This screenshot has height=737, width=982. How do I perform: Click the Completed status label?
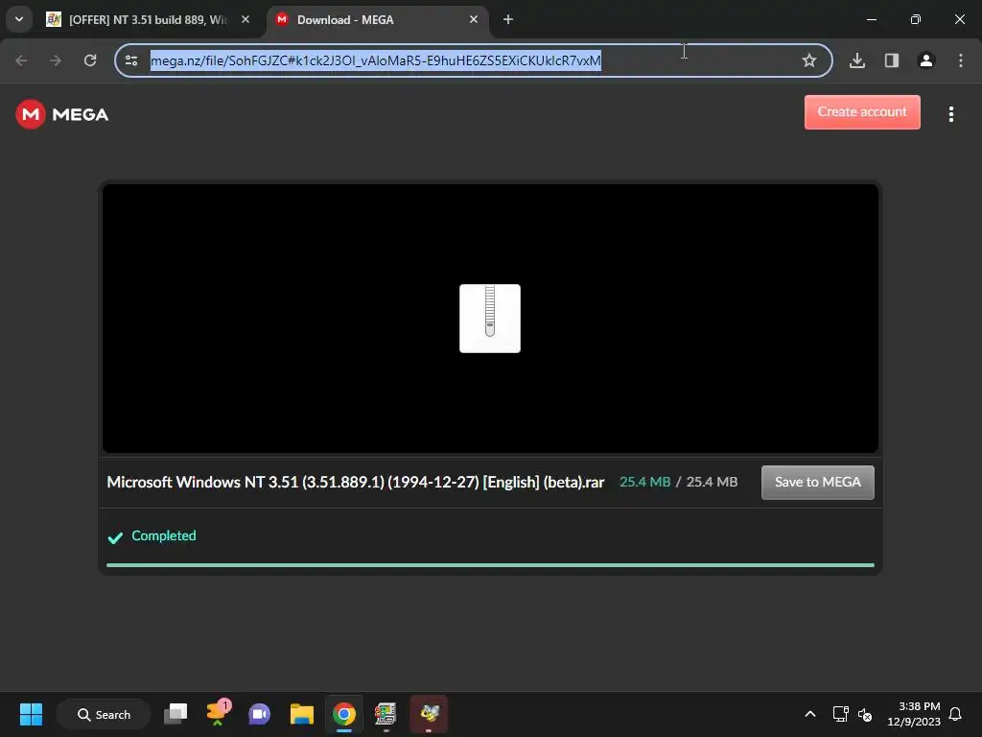pos(163,535)
